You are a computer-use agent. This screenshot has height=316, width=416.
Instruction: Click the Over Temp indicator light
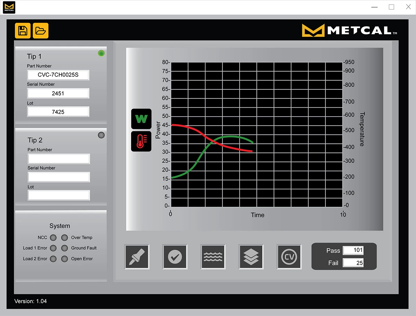click(64, 238)
